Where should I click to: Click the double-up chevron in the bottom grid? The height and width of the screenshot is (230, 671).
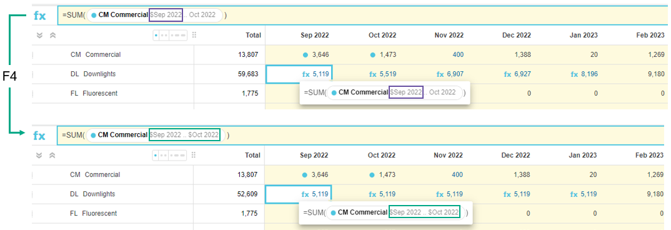pos(52,155)
